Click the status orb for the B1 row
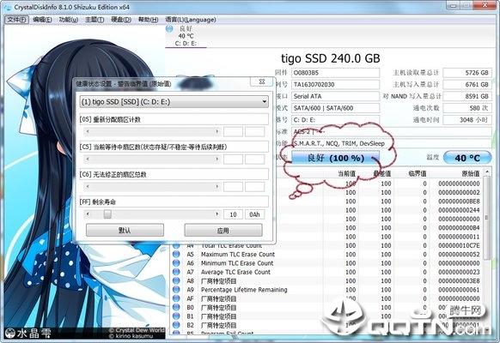500x343 pixels. tap(176, 316)
